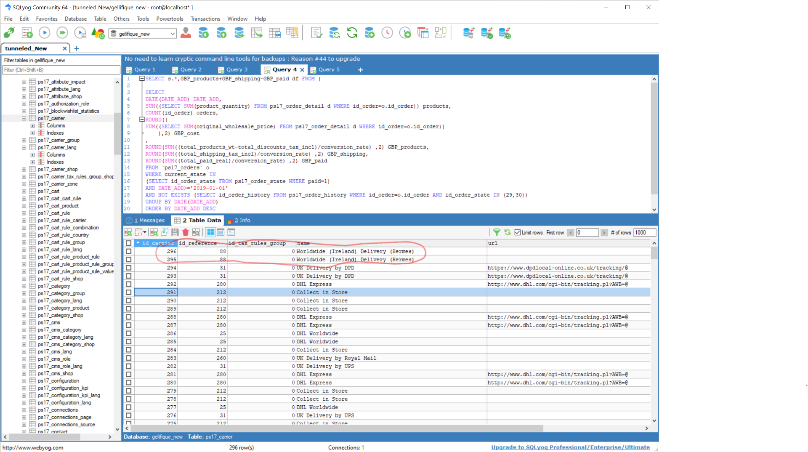
Task: Expand the ps17_cart table node
Action: click(x=24, y=191)
